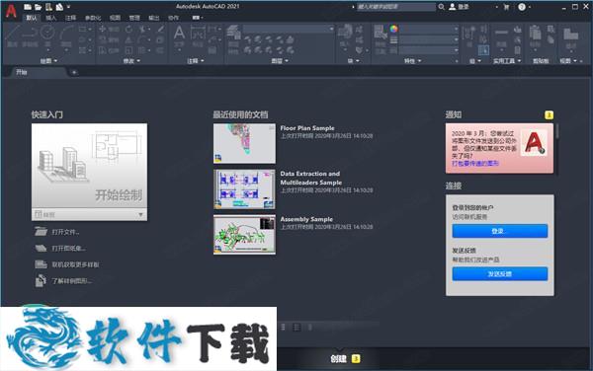Screen dimensions: 593x371
Task: Select the Rotate tool in the Modify panel
Action: point(128,29)
